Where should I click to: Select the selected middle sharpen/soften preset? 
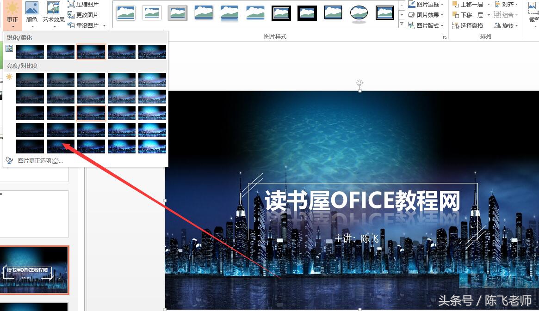click(x=91, y=52)
